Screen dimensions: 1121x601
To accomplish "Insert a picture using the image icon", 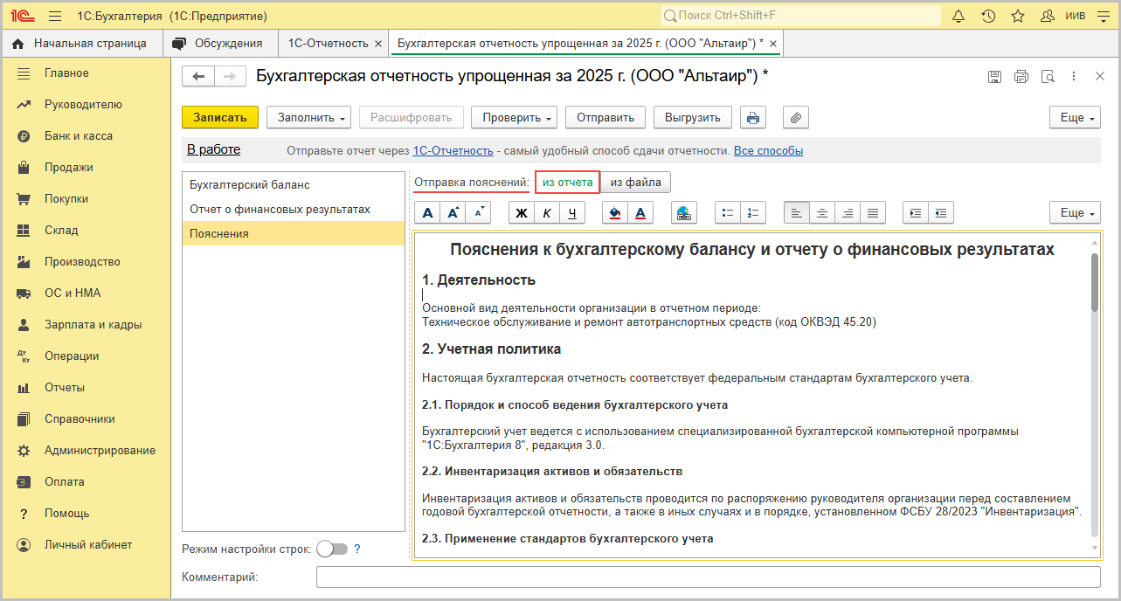I will click(683, 212).
